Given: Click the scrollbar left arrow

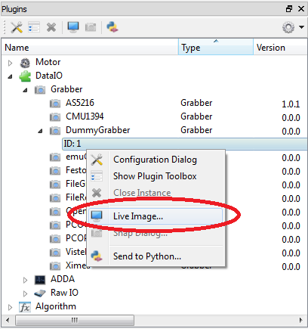Looking at the screenshot, I should [x=8, y=321].
